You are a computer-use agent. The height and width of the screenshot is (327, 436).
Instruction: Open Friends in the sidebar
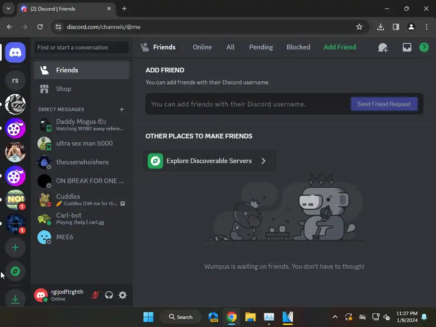point(82,70)
